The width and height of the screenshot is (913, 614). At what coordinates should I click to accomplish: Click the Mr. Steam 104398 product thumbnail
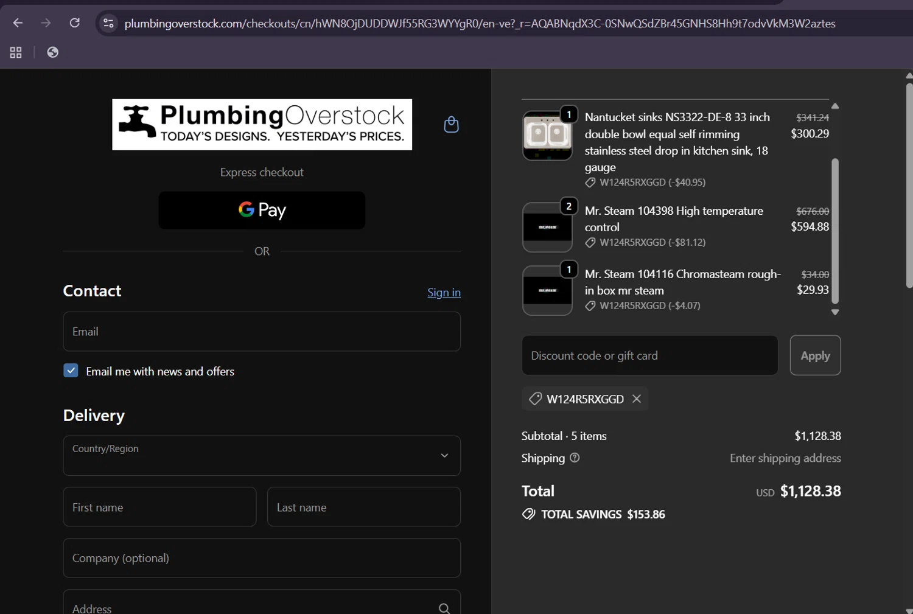pos(547,227)
